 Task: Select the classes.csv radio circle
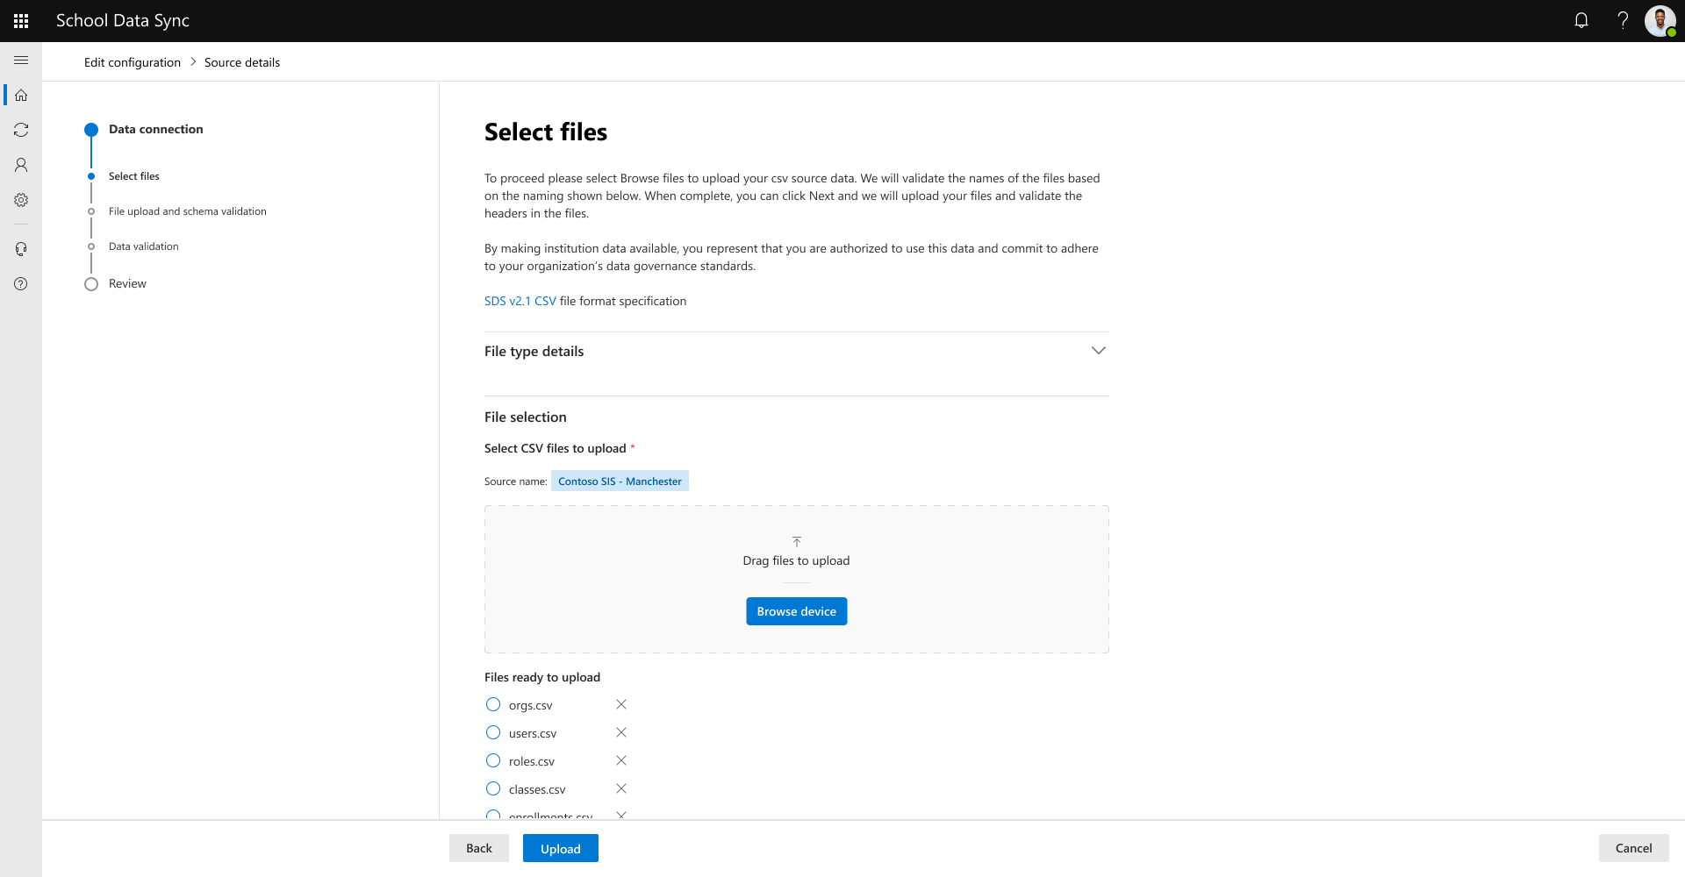(x=493, y=788)
